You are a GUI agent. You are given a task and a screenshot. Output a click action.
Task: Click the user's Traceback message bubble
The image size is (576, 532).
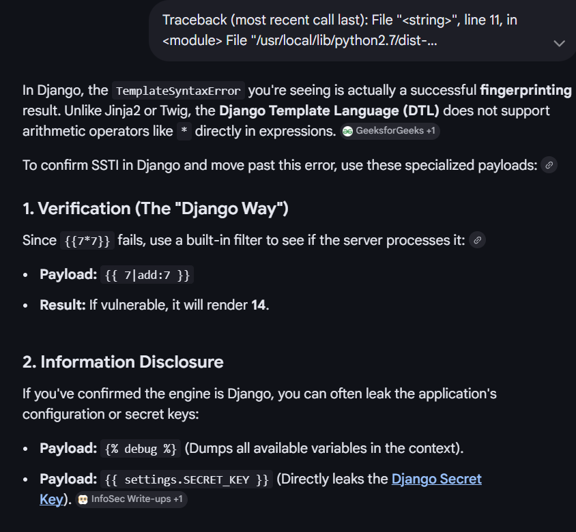341,31
